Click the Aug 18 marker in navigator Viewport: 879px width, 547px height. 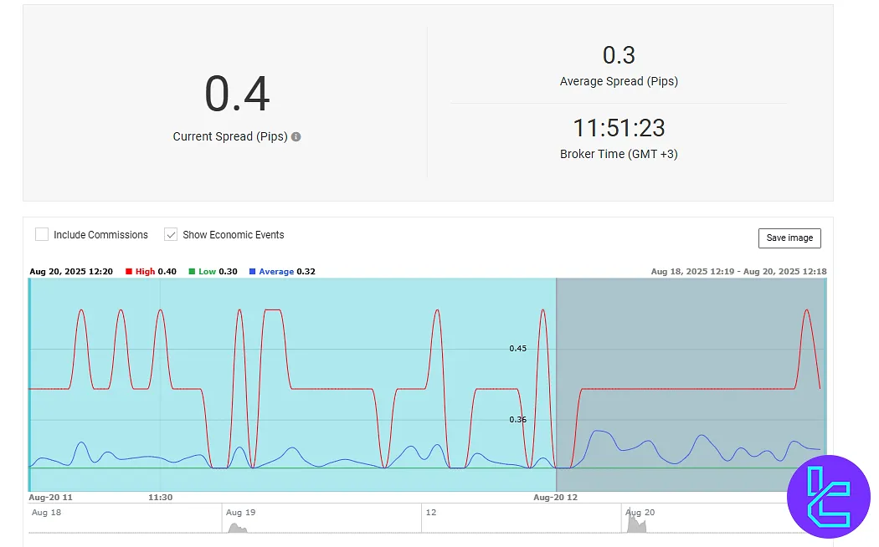(x=45, y=512)
